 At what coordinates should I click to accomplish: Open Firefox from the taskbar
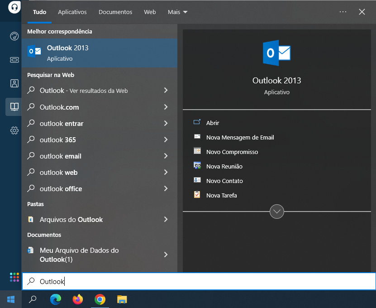click(x=78, y=299)
